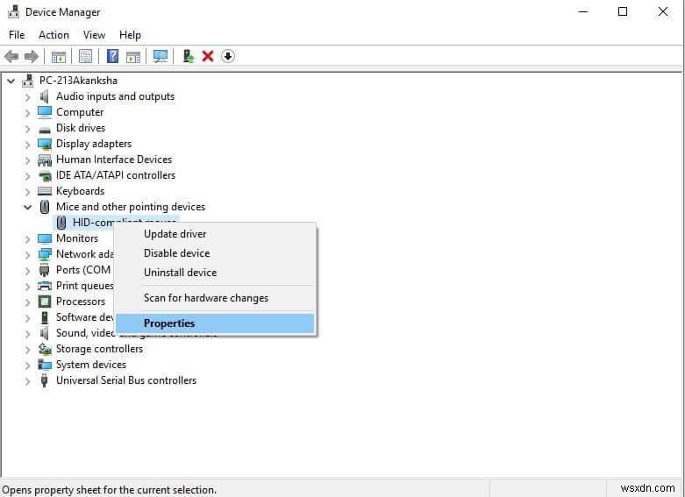Choose Update driver from context menu
This screenshot has width=685, height=497.
(x=216, y=234)
